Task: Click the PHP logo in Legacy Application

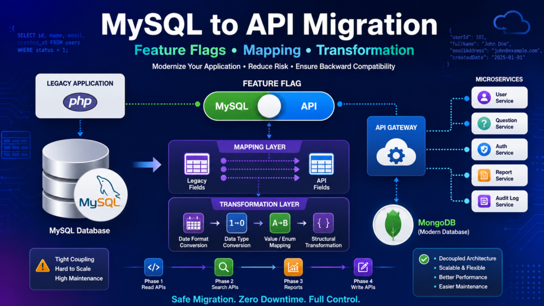Action: click(x=80, y=101)
